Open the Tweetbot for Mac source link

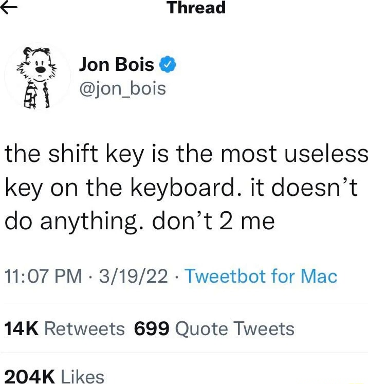click(261, 276)
